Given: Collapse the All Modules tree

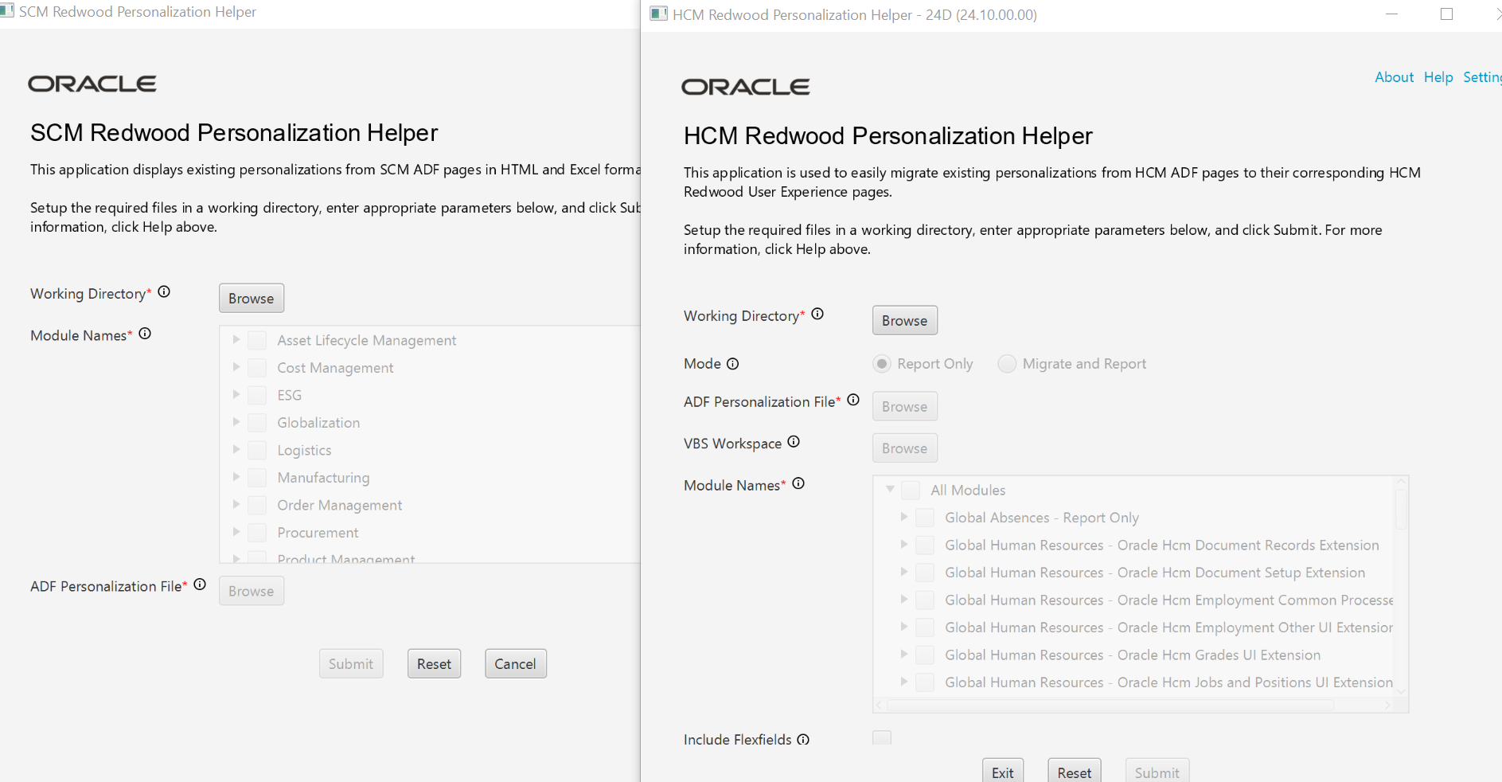Looking at the screenshot, I should pyautogui.click(x=889, y=490).
